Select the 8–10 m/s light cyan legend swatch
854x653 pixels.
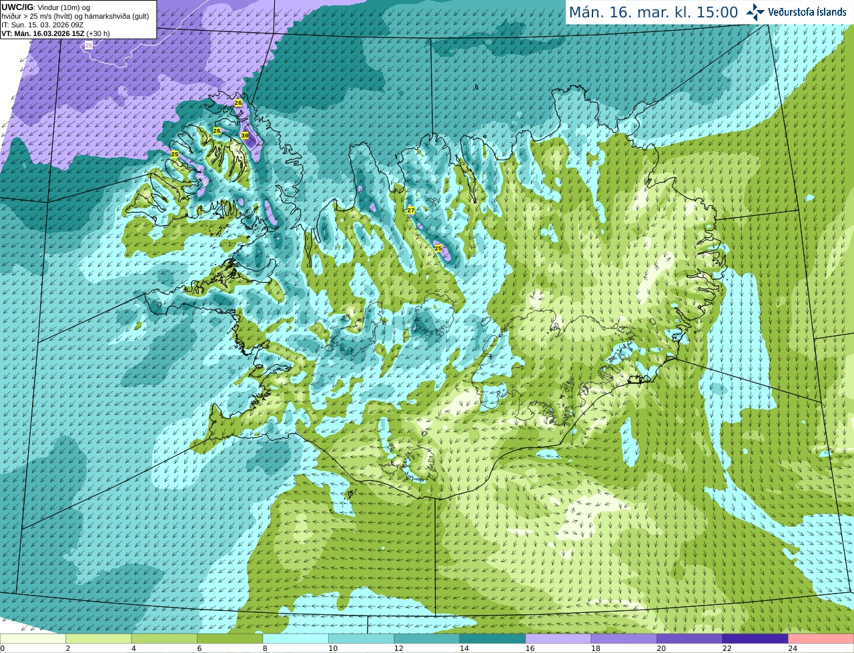point(296,638)
